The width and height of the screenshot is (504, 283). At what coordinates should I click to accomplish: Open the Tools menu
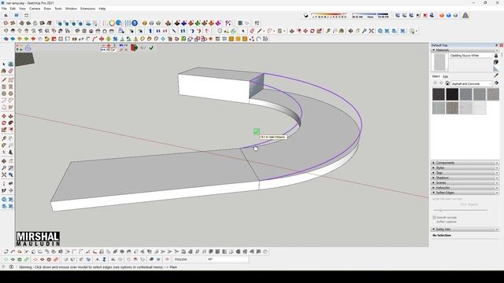(x=58, y=9)
